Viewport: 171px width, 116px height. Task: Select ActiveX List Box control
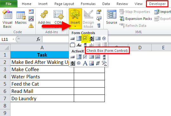pos(92,57)
